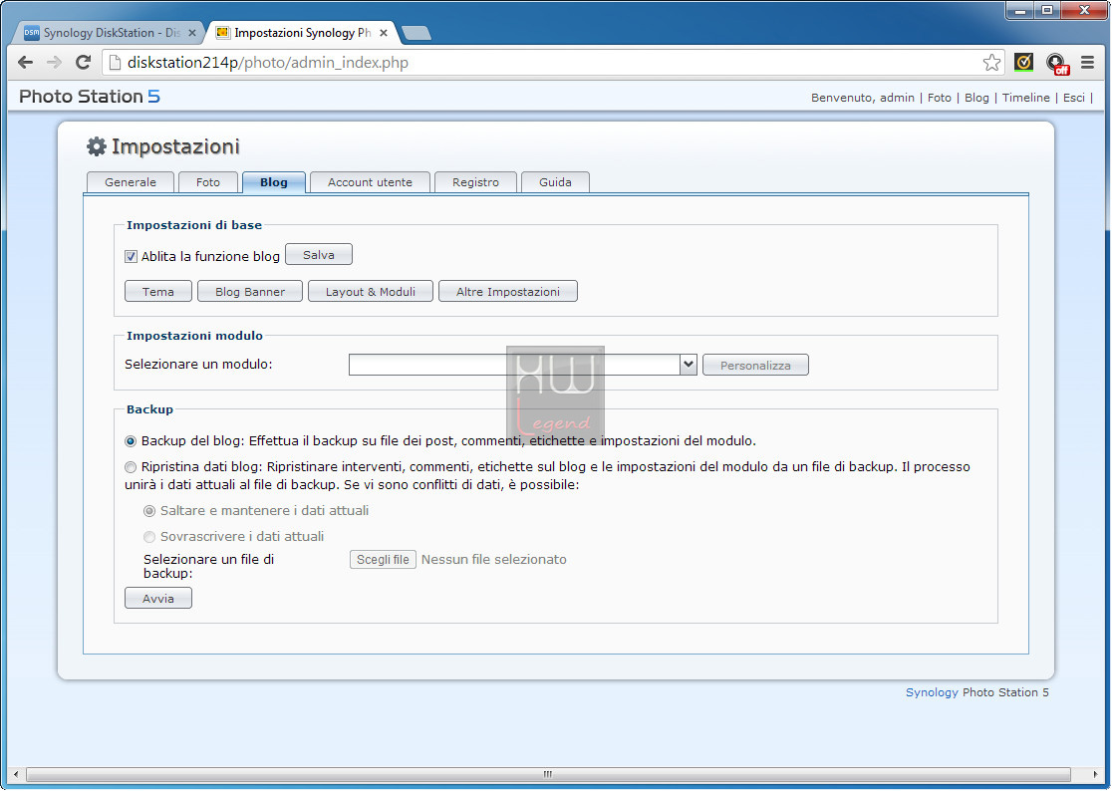Close the Impostazioni Synology Photo tab

[384, 33]
